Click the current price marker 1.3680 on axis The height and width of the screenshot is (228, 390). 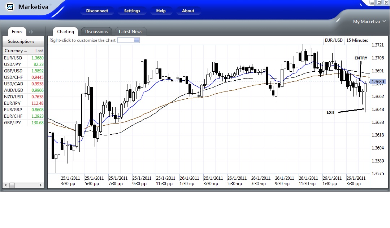pyautogui.click(x=378, y=82)
